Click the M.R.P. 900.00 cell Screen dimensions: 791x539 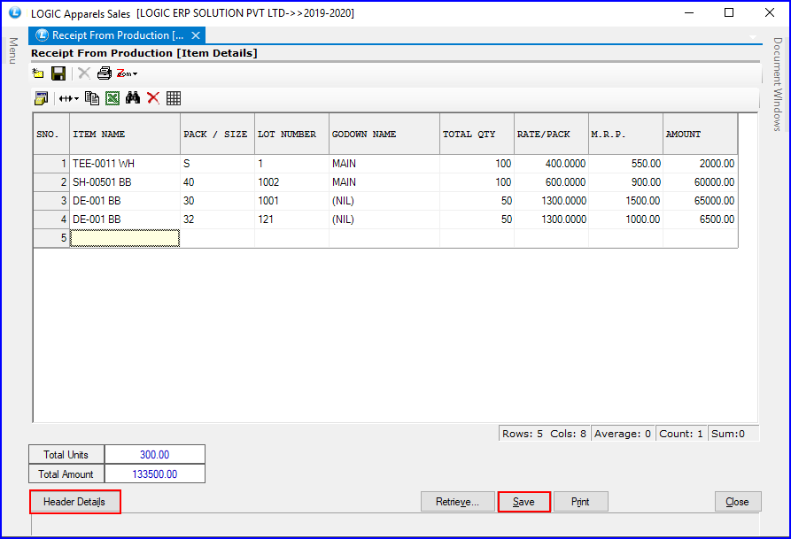pyautogui.click(x=625, y=182)
